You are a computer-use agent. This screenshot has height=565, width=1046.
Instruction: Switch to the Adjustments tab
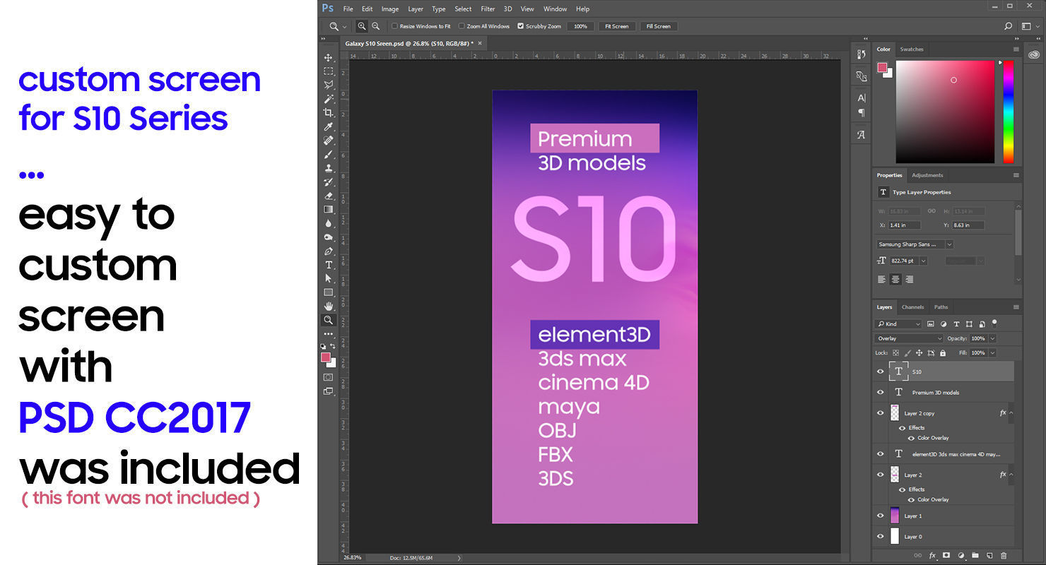point(927,175)
